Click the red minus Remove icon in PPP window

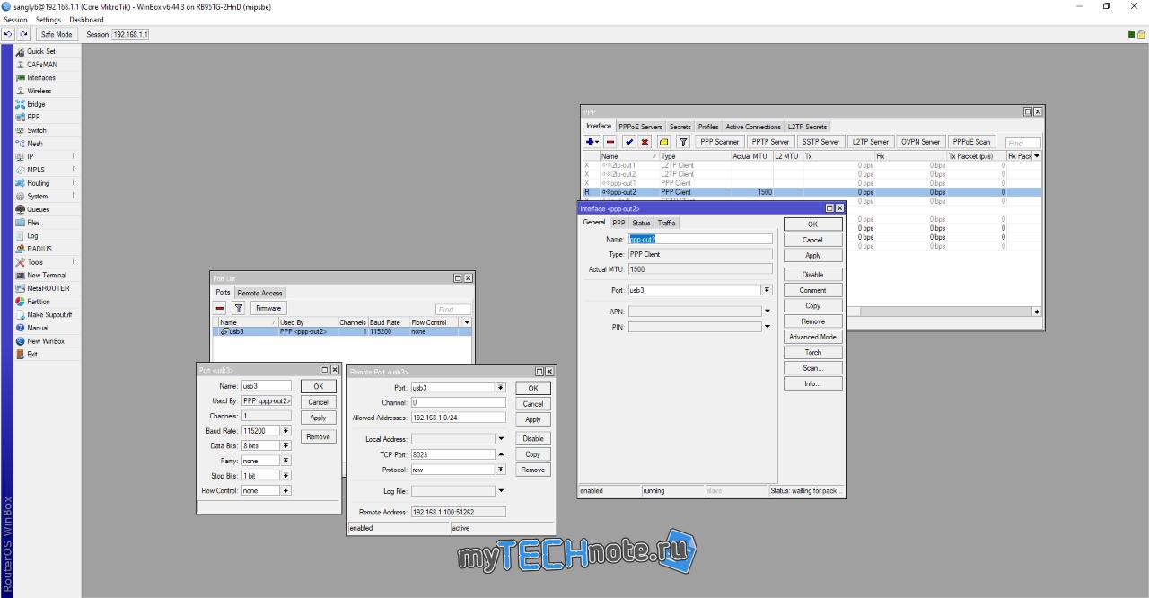pyautogui.click(x=610, y=142)
